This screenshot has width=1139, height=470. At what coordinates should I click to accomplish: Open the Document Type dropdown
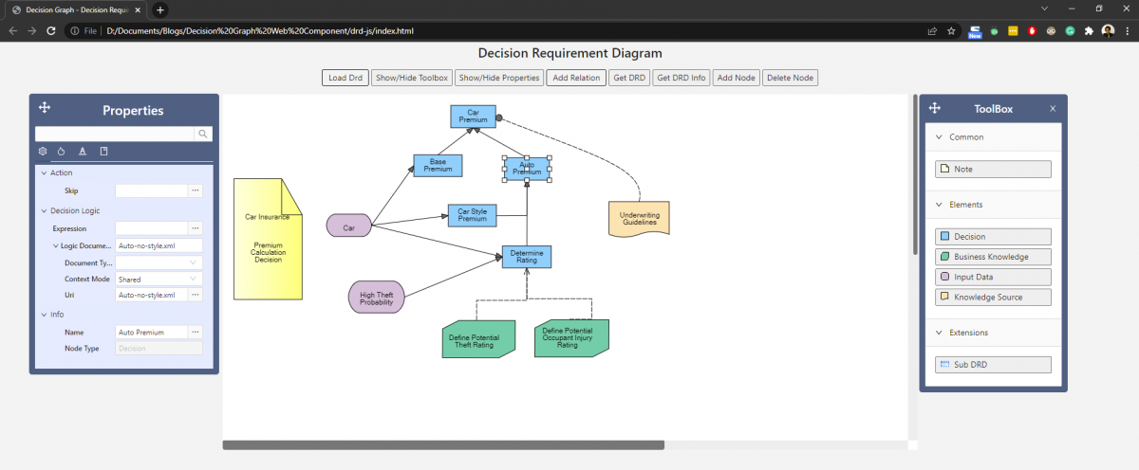pos(159,262)
